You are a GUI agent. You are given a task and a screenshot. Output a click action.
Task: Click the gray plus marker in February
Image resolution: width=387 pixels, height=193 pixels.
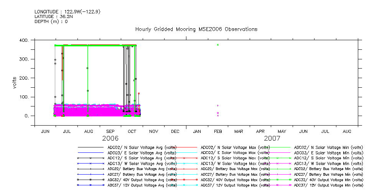(x=217, y=105)
